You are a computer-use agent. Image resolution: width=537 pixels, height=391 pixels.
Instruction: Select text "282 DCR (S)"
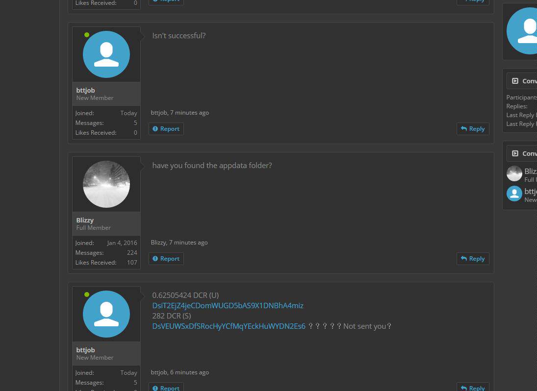point(172,316)
